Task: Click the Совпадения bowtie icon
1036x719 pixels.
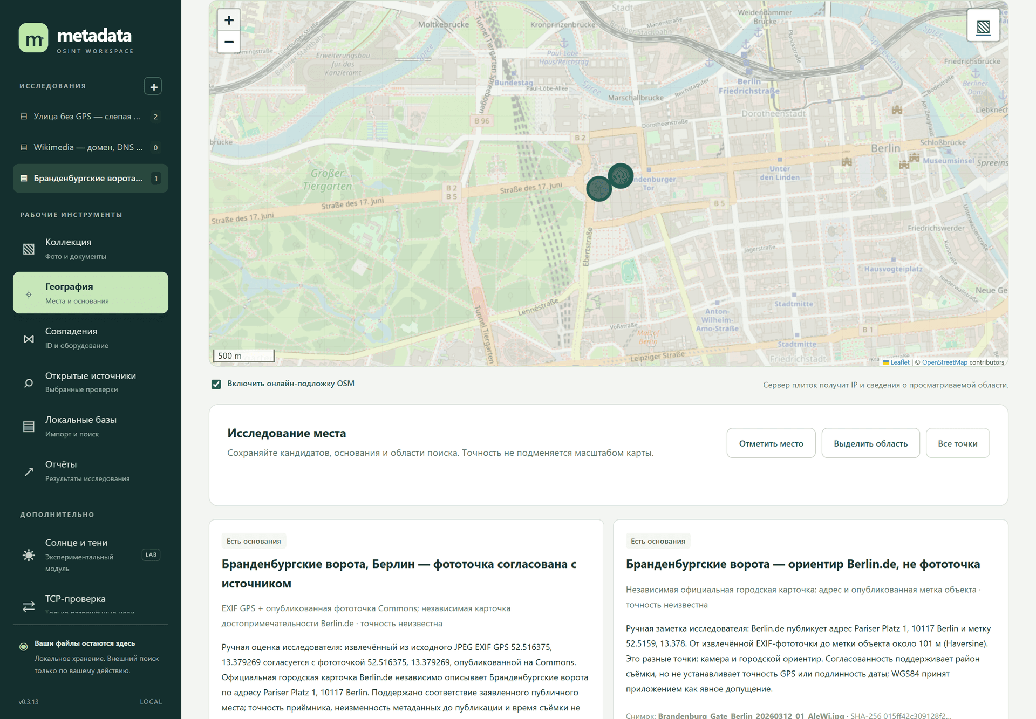Action: (x=29, y=339)
